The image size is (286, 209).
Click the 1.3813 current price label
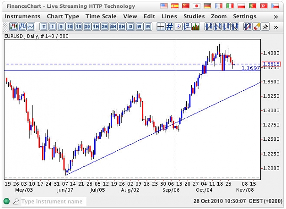point(271,64)
